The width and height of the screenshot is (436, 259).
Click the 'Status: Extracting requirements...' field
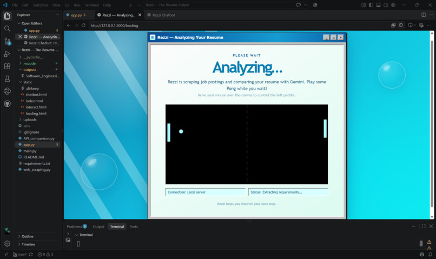[x=288, y=192]
